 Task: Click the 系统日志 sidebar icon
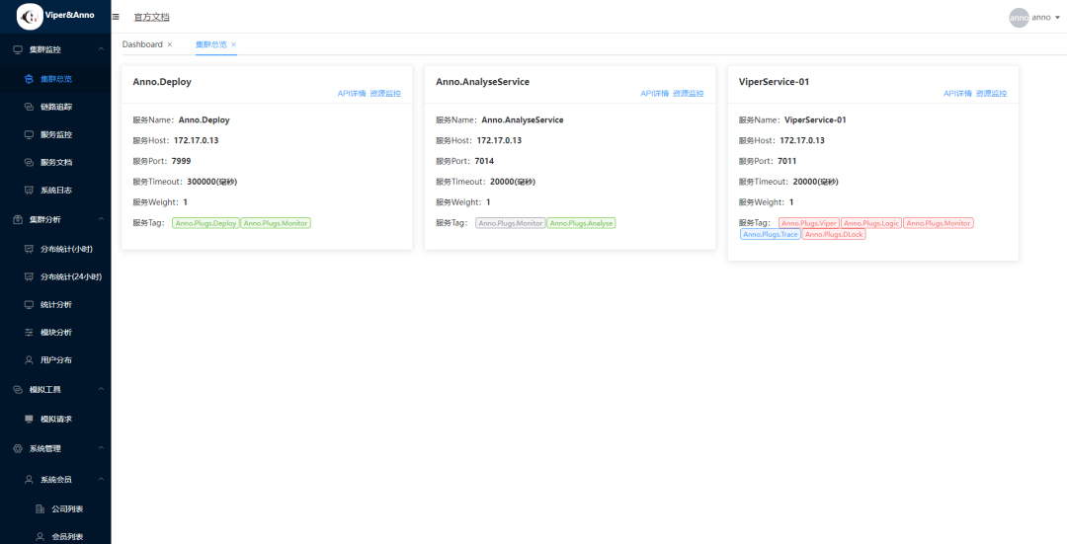coord(29,191)
